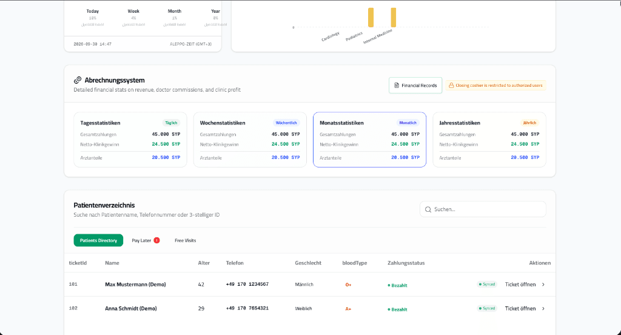Click Netto-Klinikgewinn value in Monatsstatistiken card
Image resolution: width=621 pixels, height=335 pixels.
(x=405, y=144)
